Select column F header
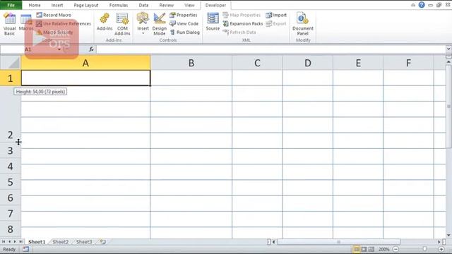 tap(408, 63)
